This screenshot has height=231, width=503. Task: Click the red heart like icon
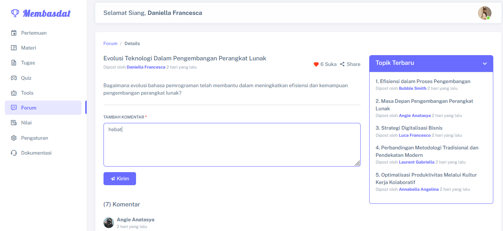(x=316, y=64)
